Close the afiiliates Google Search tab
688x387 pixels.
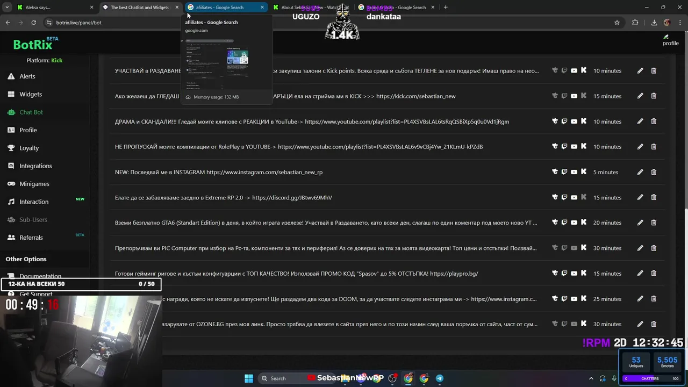click(262, 8)
